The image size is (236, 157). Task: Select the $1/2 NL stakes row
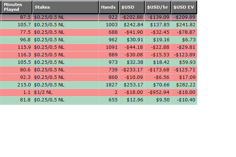click(x=98, y=92)
